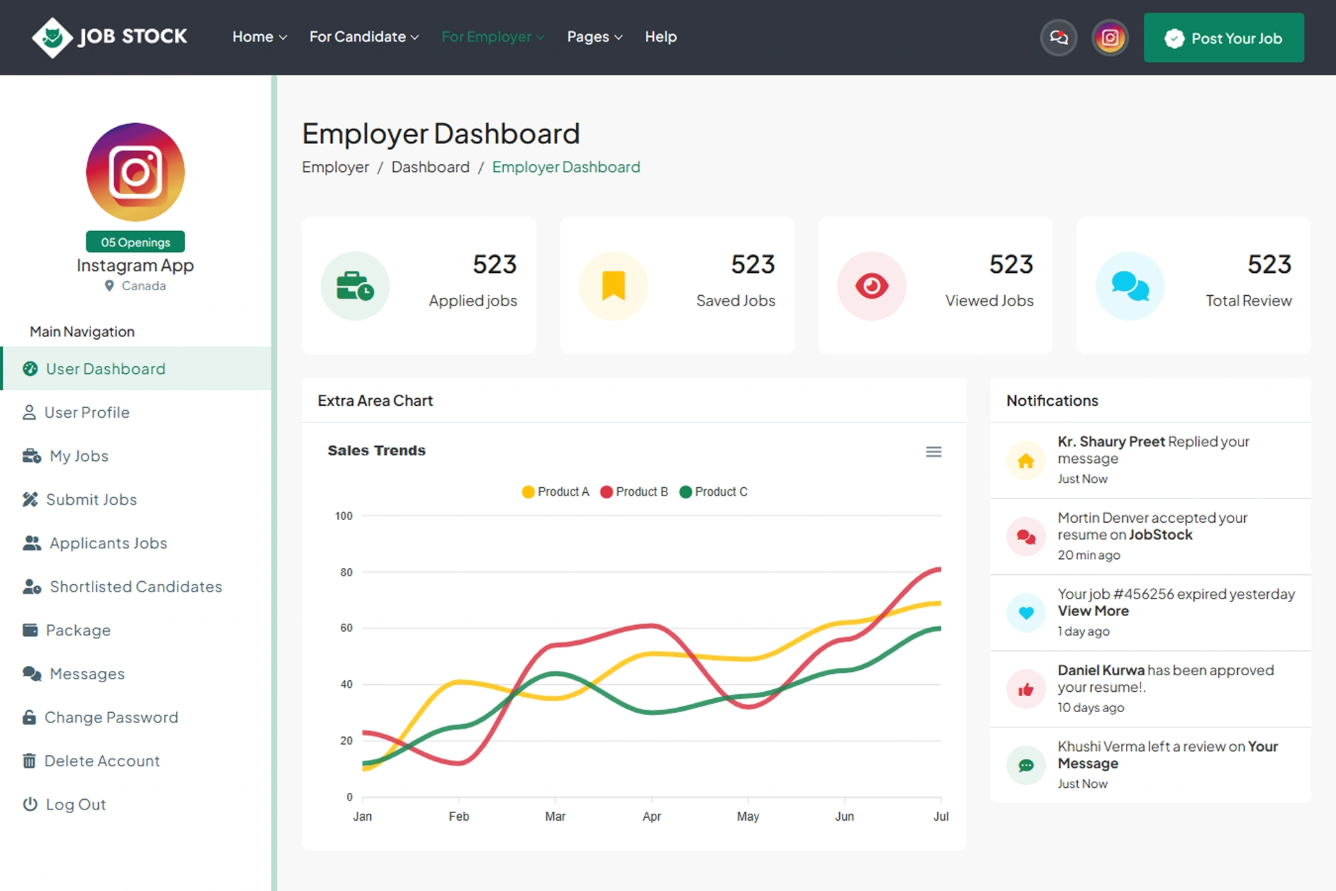The image size is (1336, 891).
Task: Toggle Product A series in chart legend
Action: [x=555, y=492]
